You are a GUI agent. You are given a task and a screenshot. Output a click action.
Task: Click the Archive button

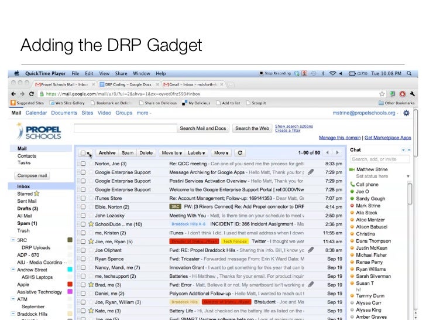pyautogui.click(x=107, y=153)
